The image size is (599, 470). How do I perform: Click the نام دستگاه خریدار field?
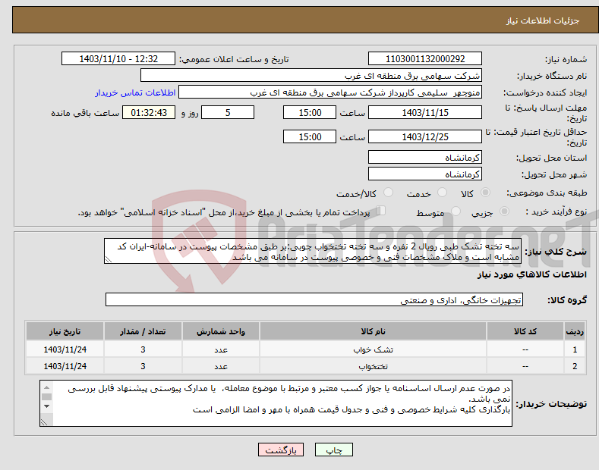[x=311, y=76]
